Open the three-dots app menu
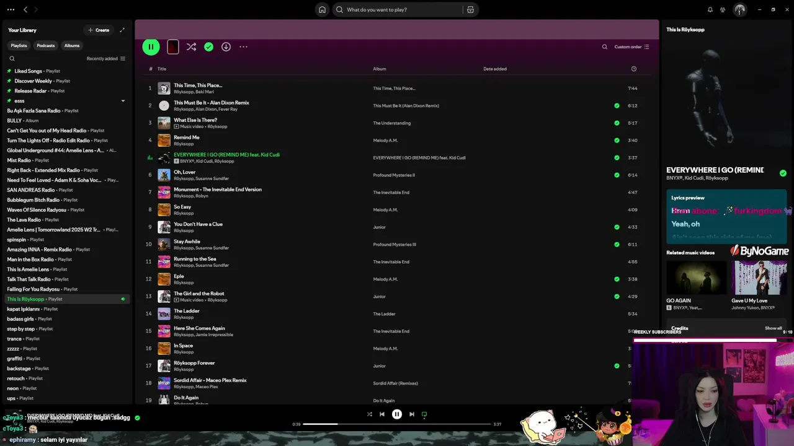This screenshot has width=794, height=446. tap(11, 9)
